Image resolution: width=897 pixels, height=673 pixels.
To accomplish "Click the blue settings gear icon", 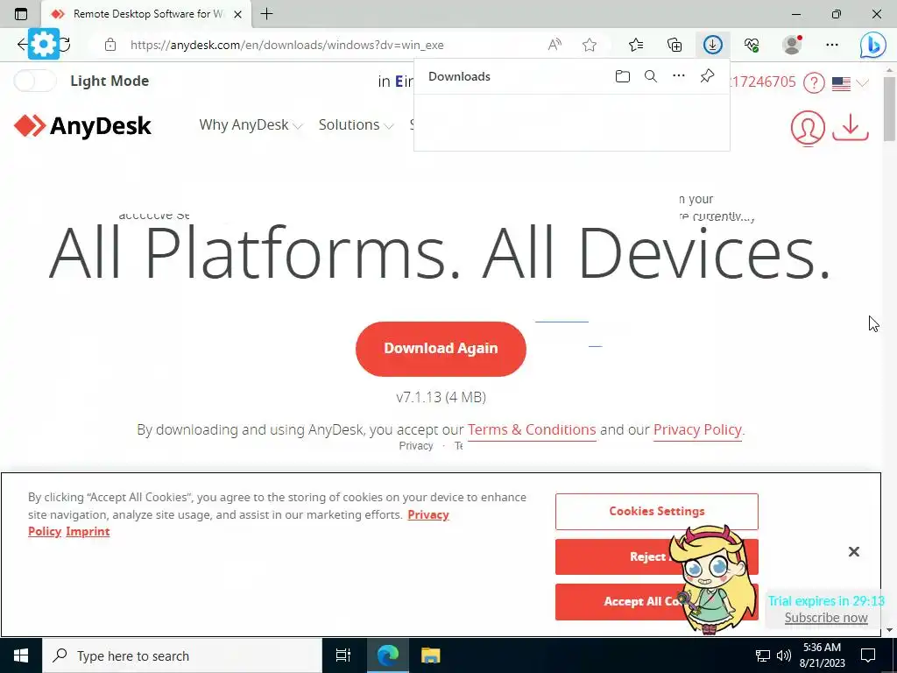I will 44,44.
